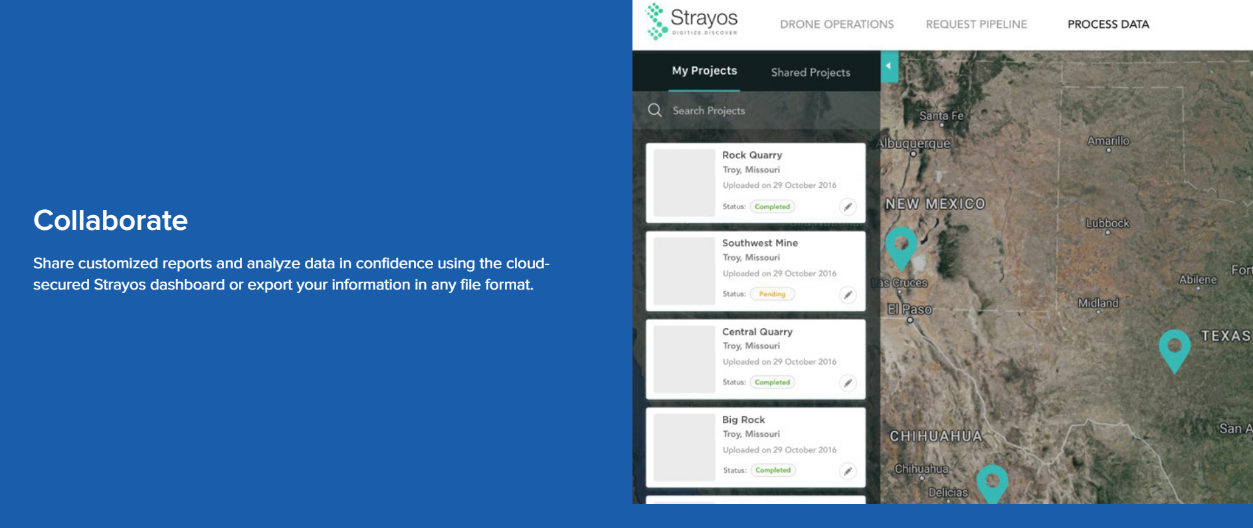Click the Search Projects field

coord(764,111)
